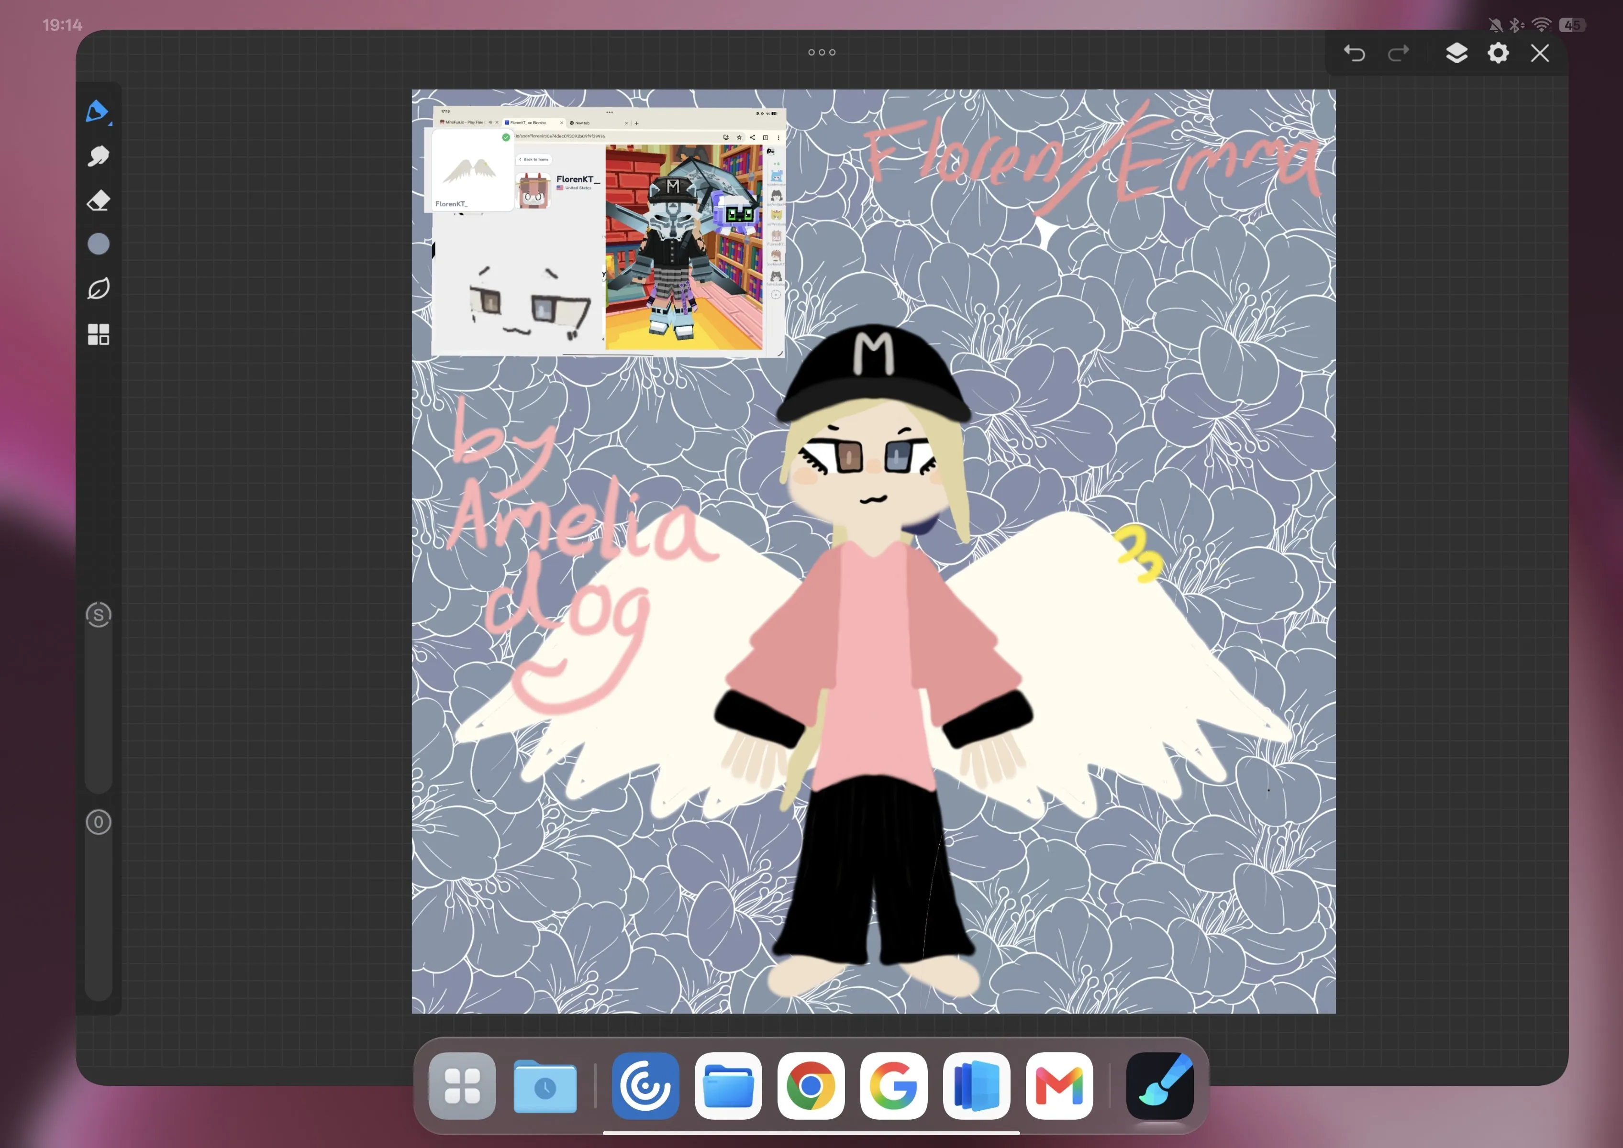Open Gmail from the dock
The image size is (1623, 1148).
1059,1085
